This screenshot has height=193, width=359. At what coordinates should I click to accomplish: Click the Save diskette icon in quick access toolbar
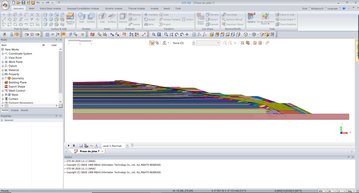23,3
